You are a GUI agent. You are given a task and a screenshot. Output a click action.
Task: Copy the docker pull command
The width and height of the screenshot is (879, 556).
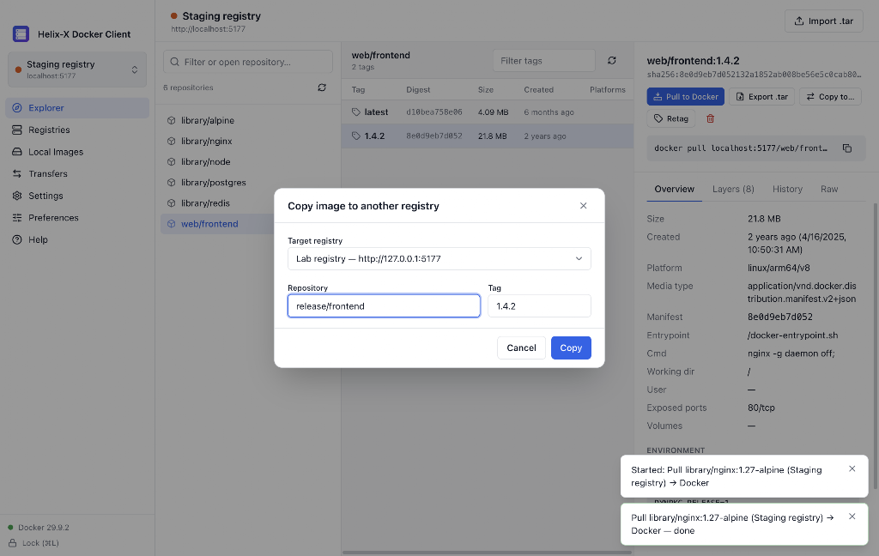847,148
